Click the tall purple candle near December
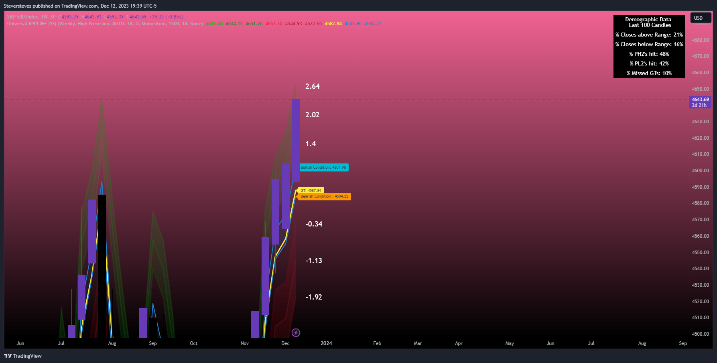Screen dimensions: 717x363 [296, 141]
